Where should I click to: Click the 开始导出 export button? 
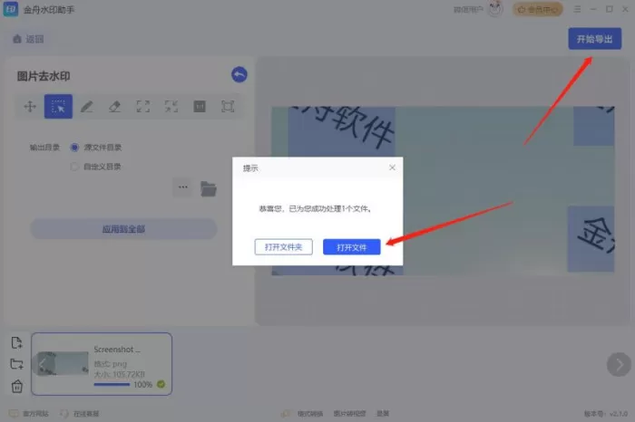[x=594, y=39]
